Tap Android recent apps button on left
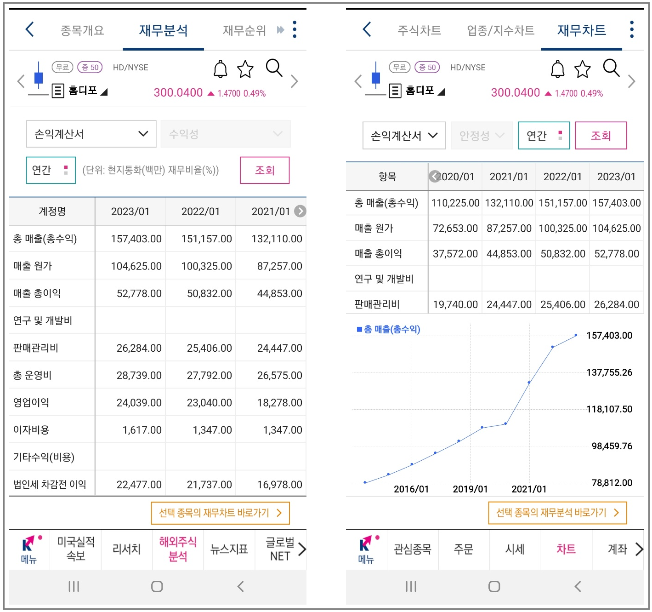The height and width of the screenshot is (612, 652). click(74, 586)
